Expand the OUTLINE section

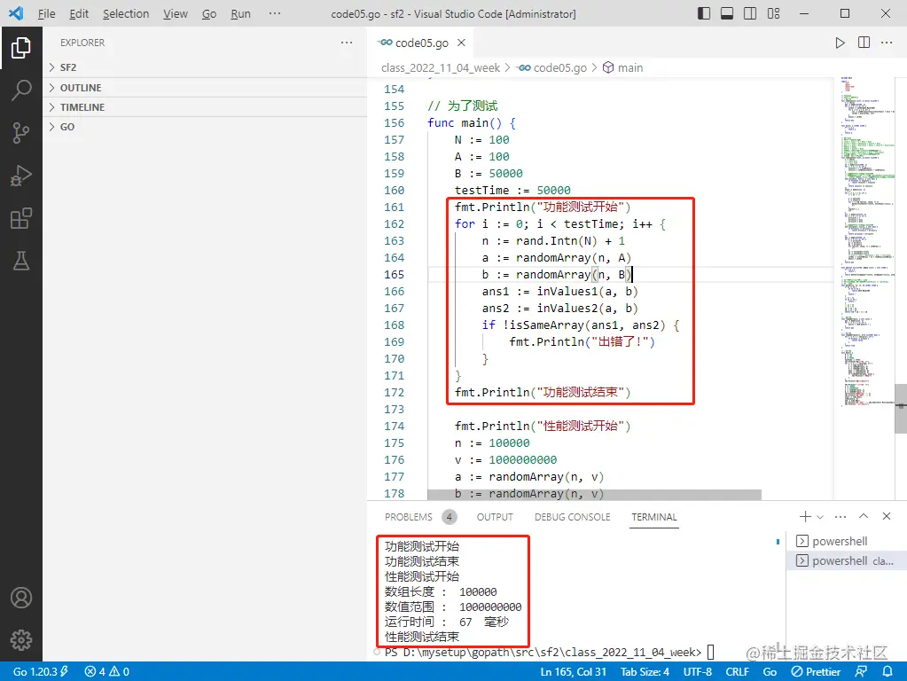[206, 88]
